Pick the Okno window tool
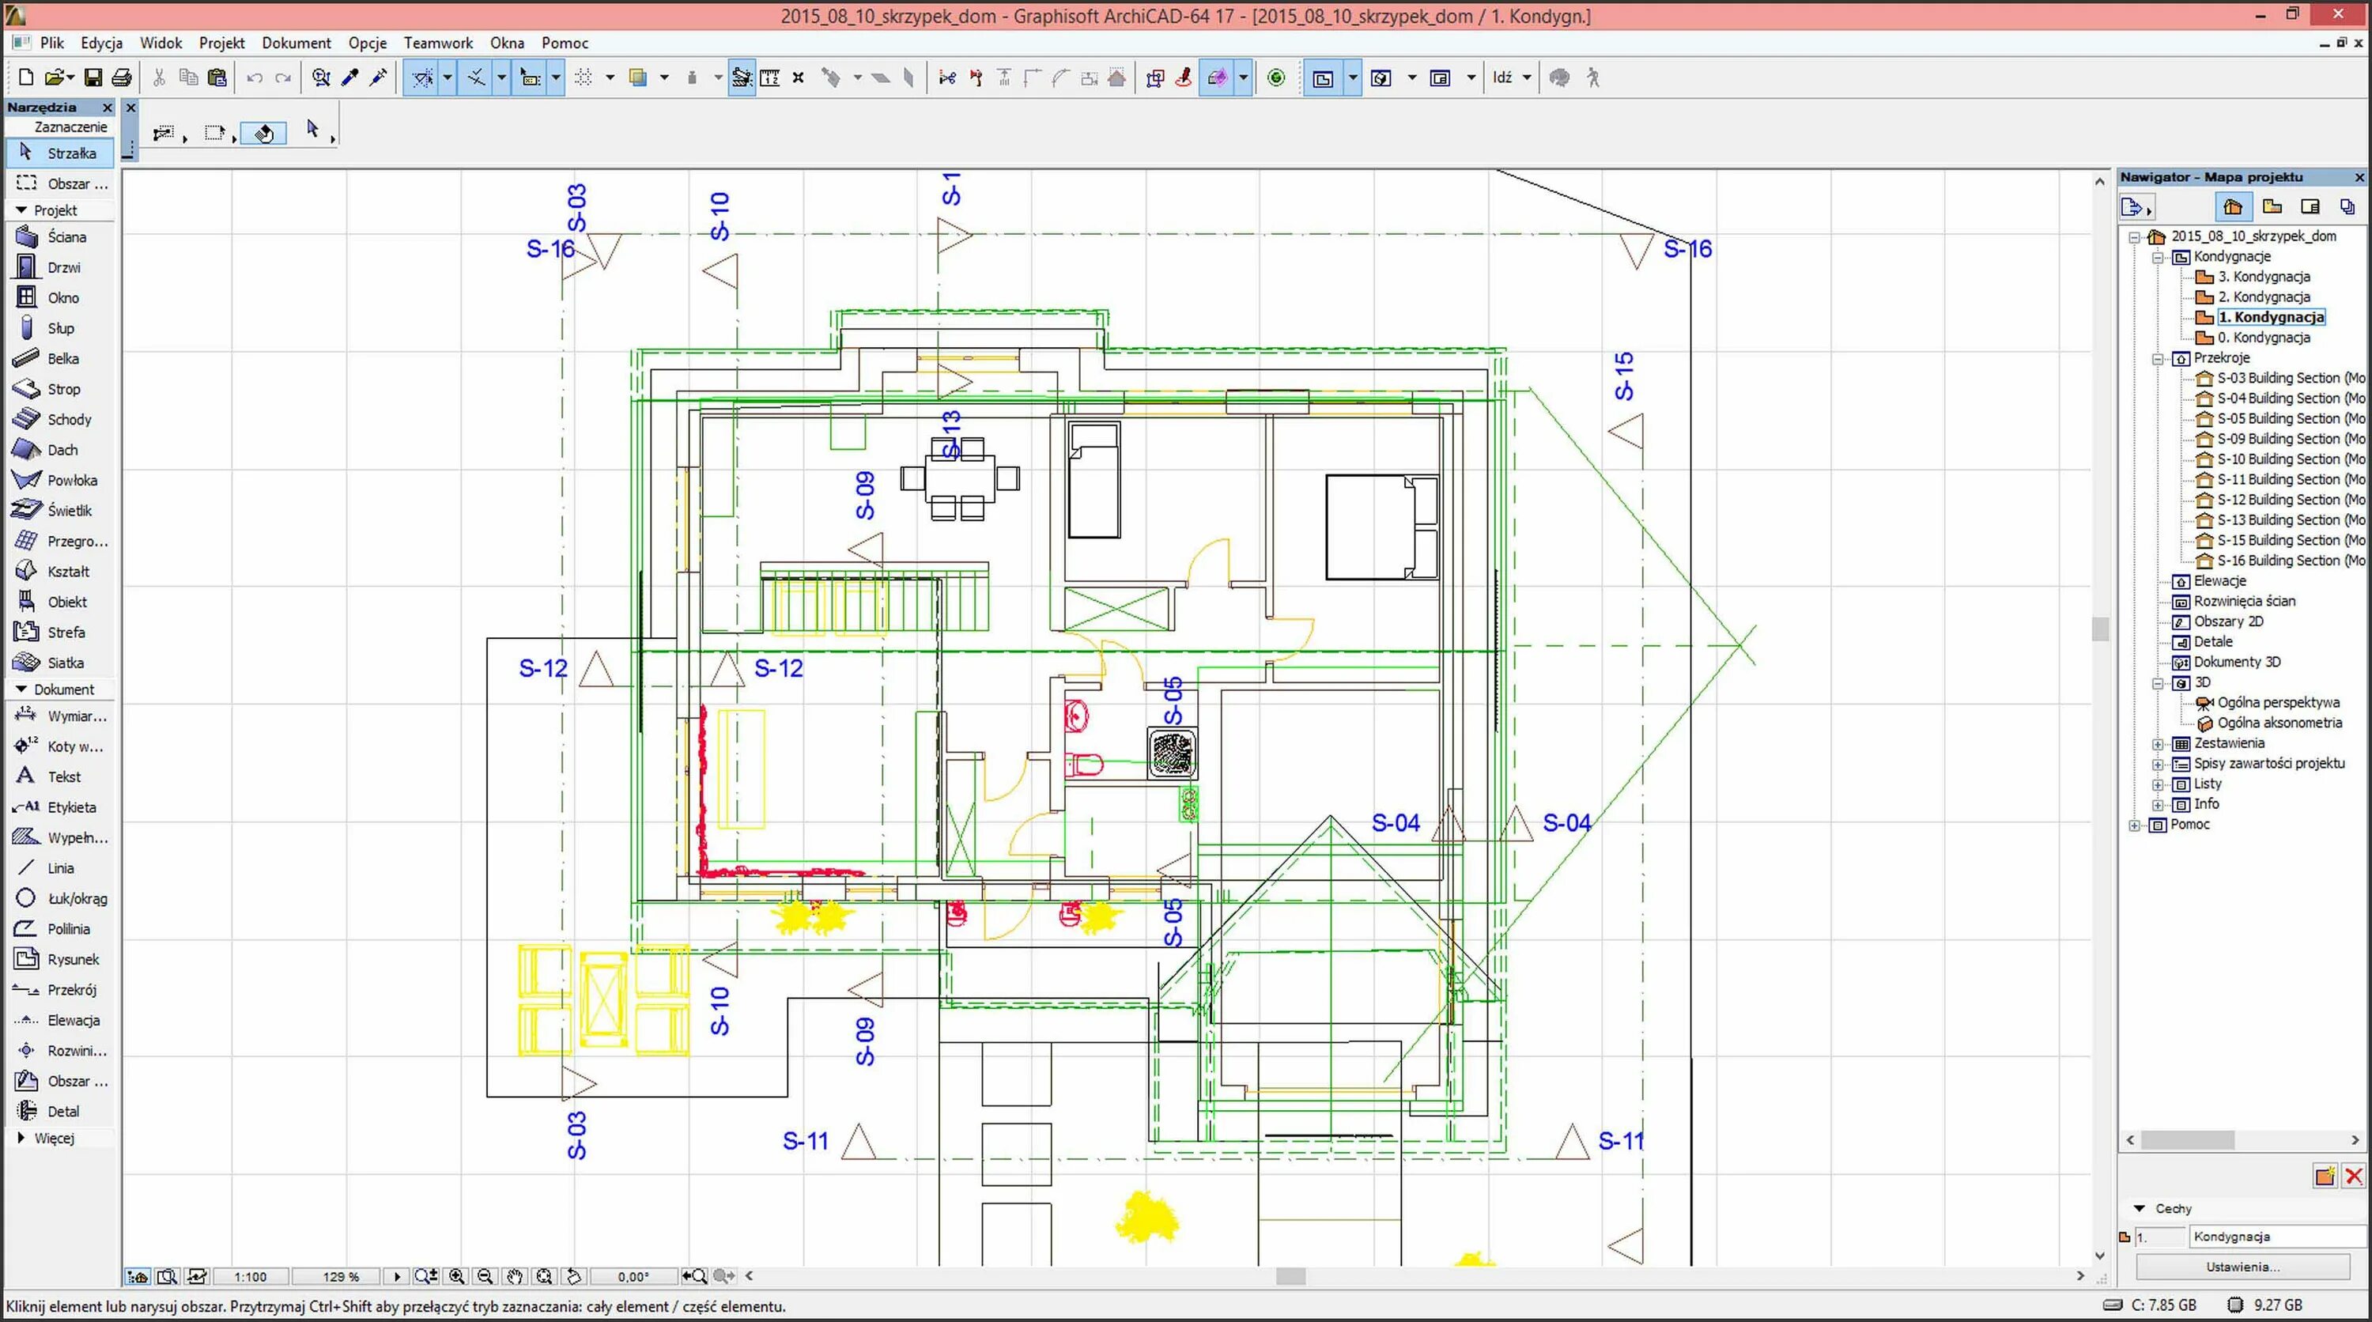This screenshot has height=1322, width=2372. click(x=61, y=298)
